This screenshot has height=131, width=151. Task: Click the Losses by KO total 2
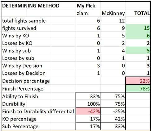[138, 43]
